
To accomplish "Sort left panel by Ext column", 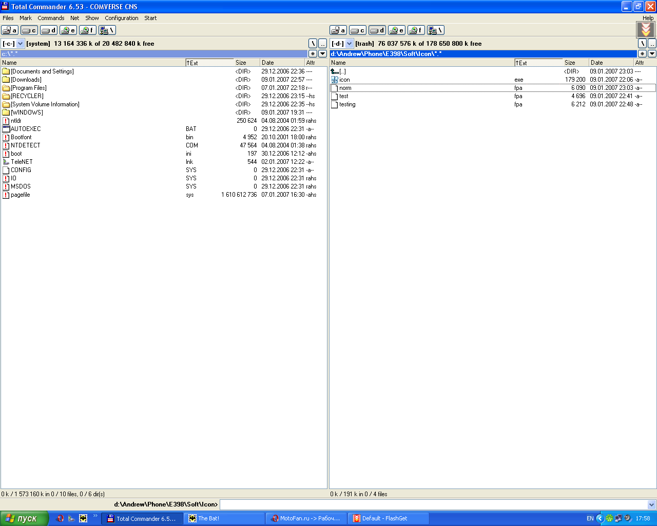I will coord(209,63).
